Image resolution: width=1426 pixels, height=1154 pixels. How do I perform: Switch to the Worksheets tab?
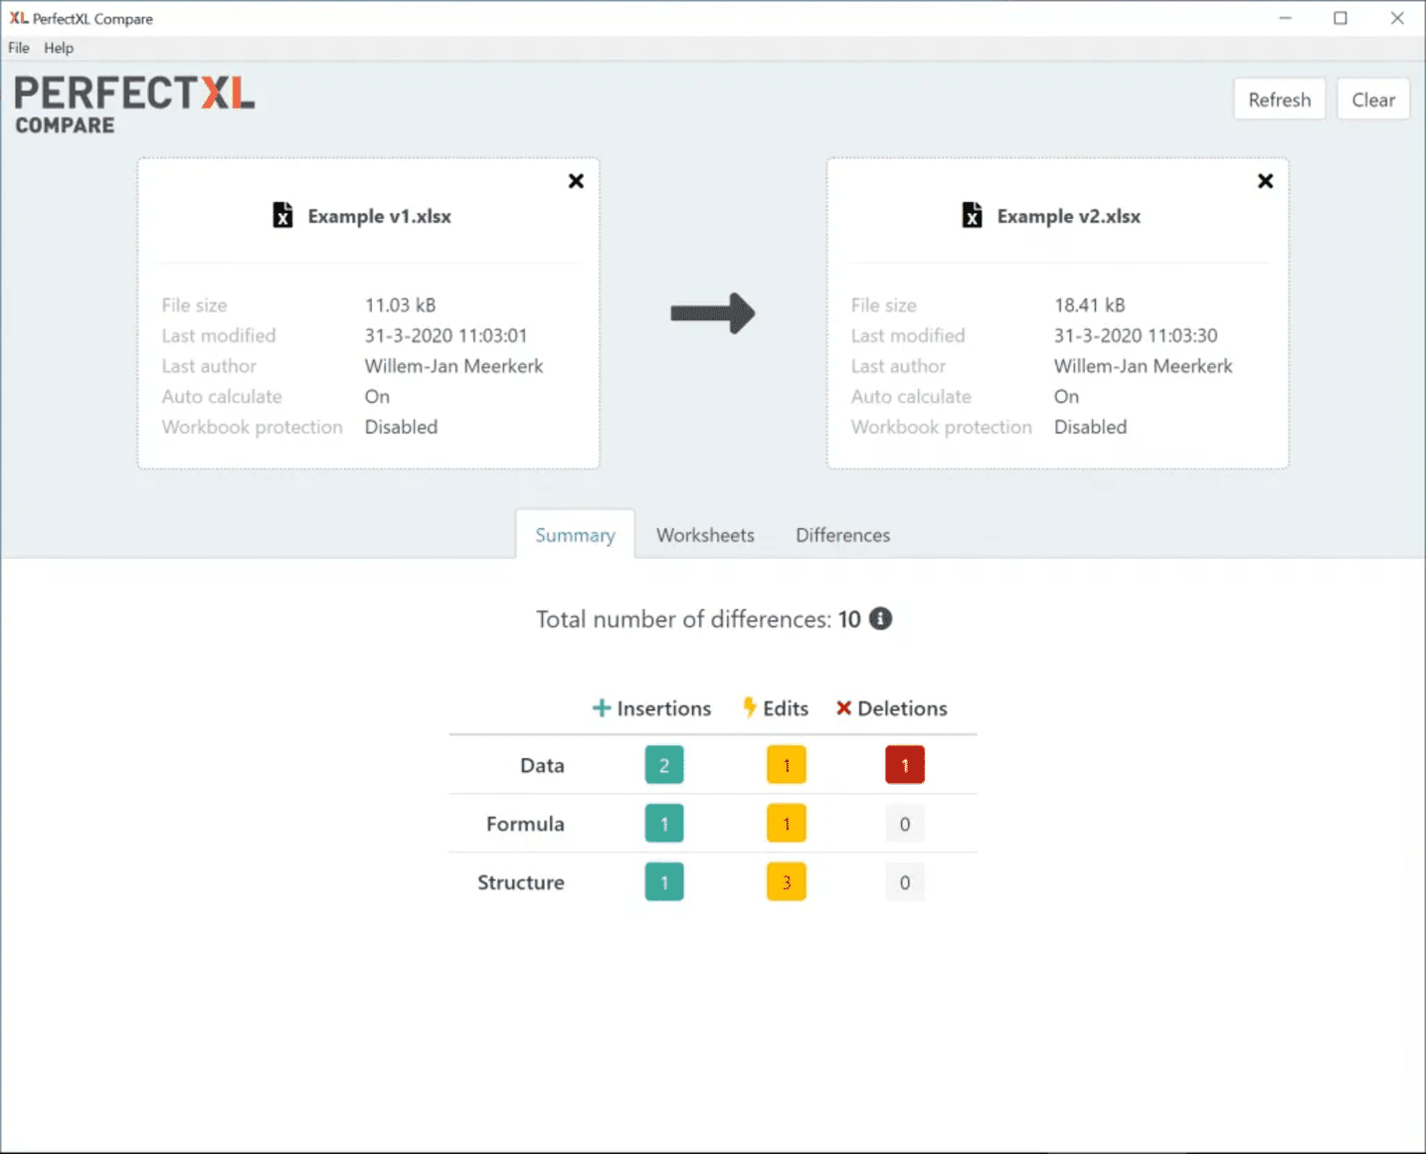click(705, 534)
